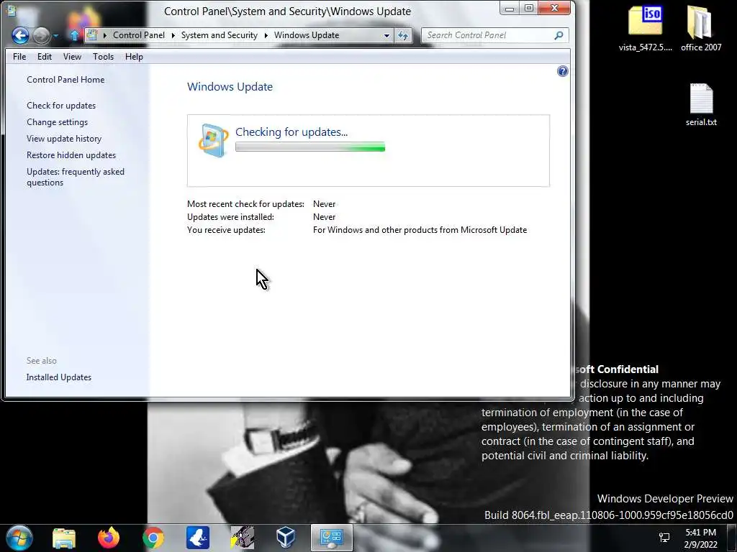The width and height of the screenshot is (737, 552).
Task: Open the vista_5472.5 ISO desktop icon
Action: tap(646, 28)
